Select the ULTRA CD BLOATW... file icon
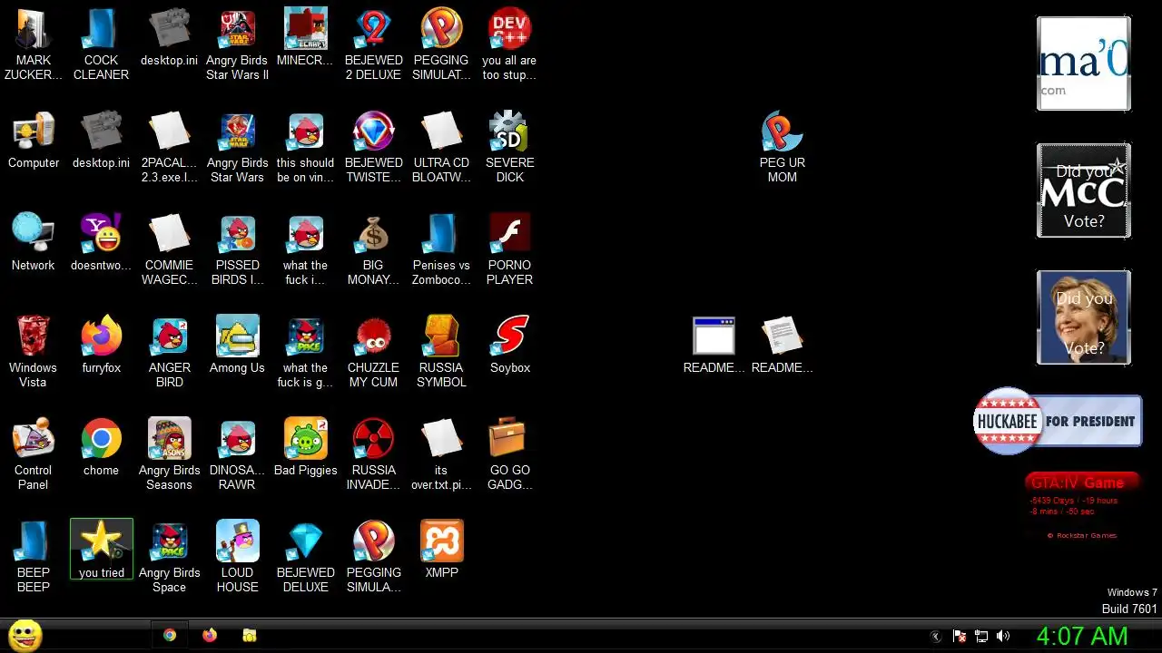 coord(441,146)
